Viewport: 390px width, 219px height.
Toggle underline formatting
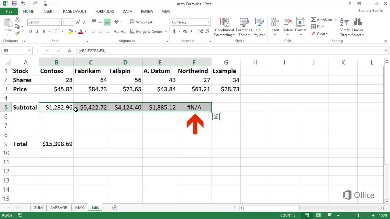(x=44, y=31)
